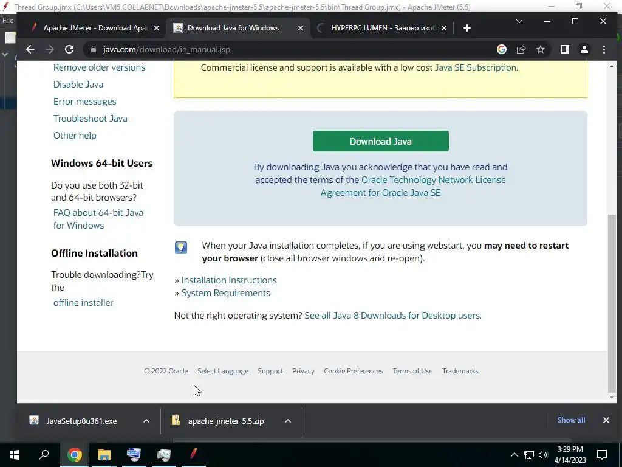Open FAQ about 64-bit Java link
This screenshot has width=622, height=467.
coord(98,219)
